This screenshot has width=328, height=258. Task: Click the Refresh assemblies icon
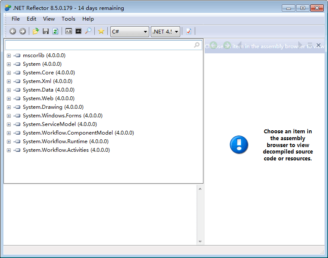(55, 31)
